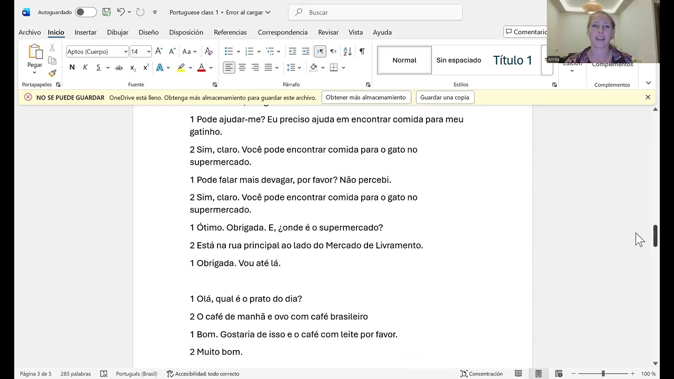Justify the paragraph text
674x379 pixels.
coord(269,67)
